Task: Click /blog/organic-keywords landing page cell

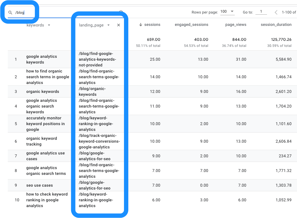Action: click(x=92, y=92)
